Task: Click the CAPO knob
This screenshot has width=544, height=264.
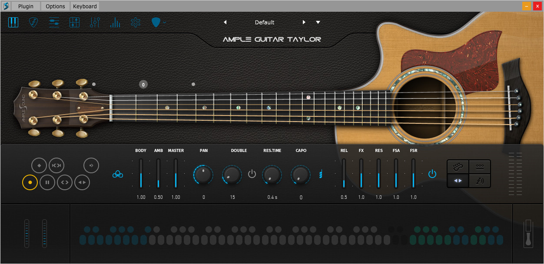Action: [x=301, y=175]
